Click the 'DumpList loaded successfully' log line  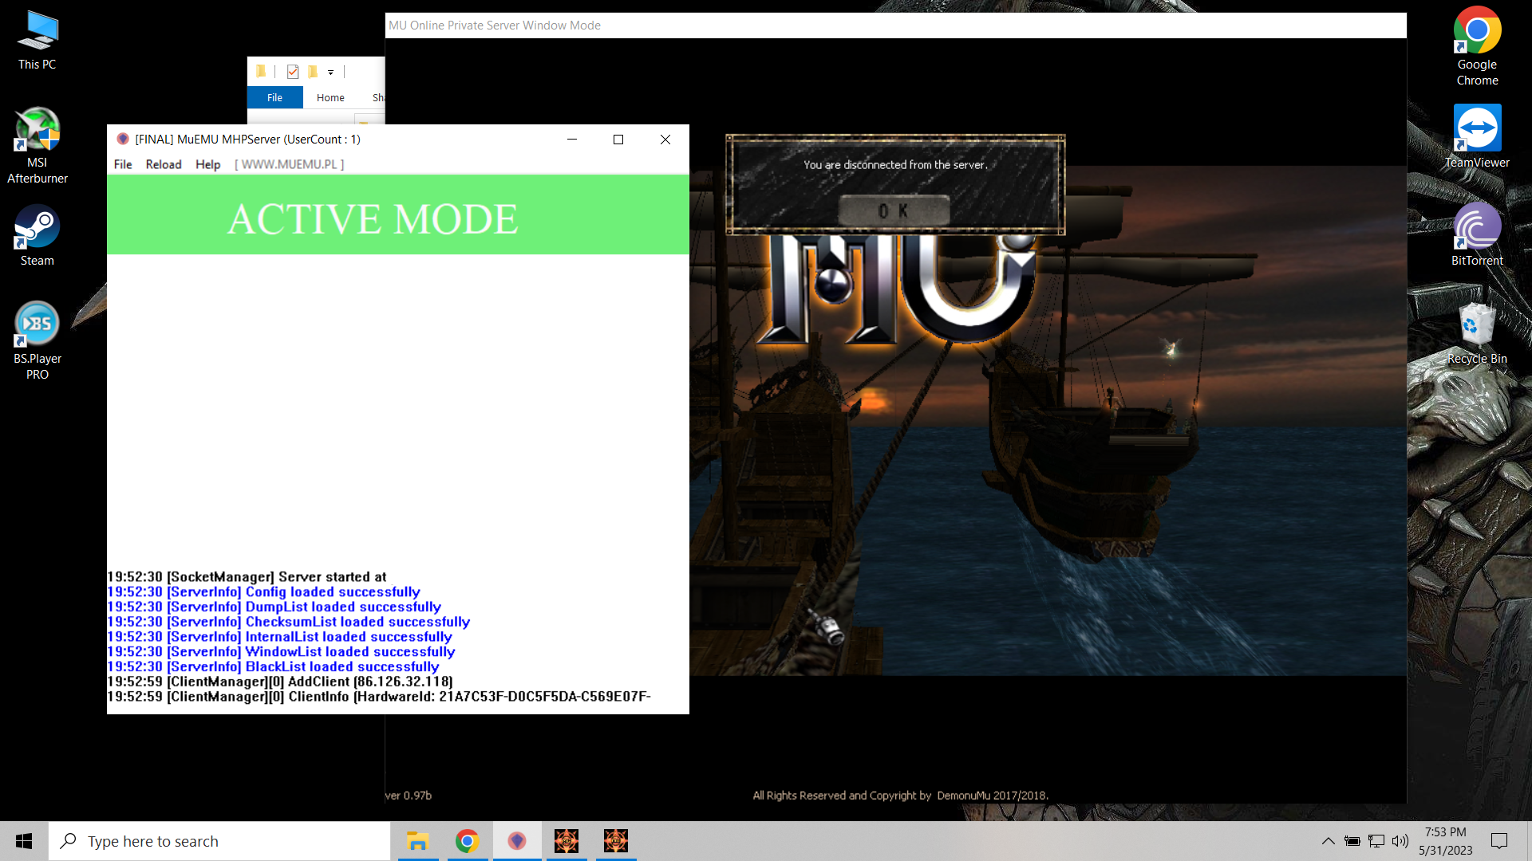[274, 607]
